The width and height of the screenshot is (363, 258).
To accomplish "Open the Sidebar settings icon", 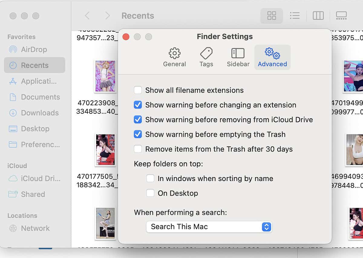I will pyautogui.click(x=238, y=57).
